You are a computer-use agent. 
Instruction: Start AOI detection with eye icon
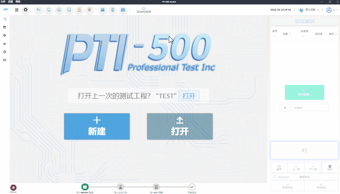click(144, 10)
